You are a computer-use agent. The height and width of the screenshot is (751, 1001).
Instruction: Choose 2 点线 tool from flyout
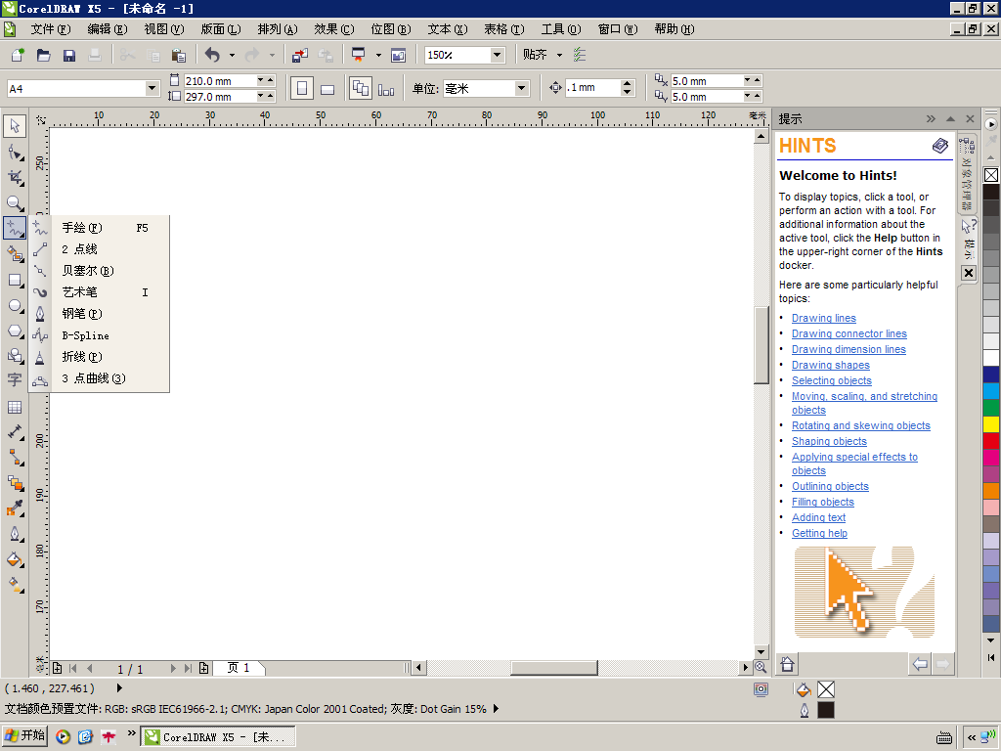[100, 249]
